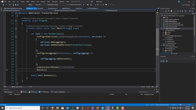The height and width of the screenshot is (110, 196).
Task: Close the Program.cs tab
Action: point(36,8)
